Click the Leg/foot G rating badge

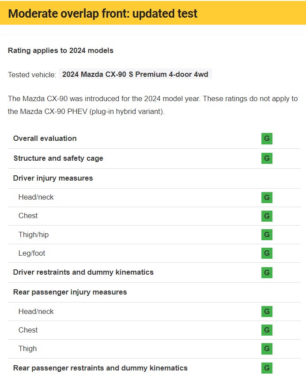click(267, 253)
